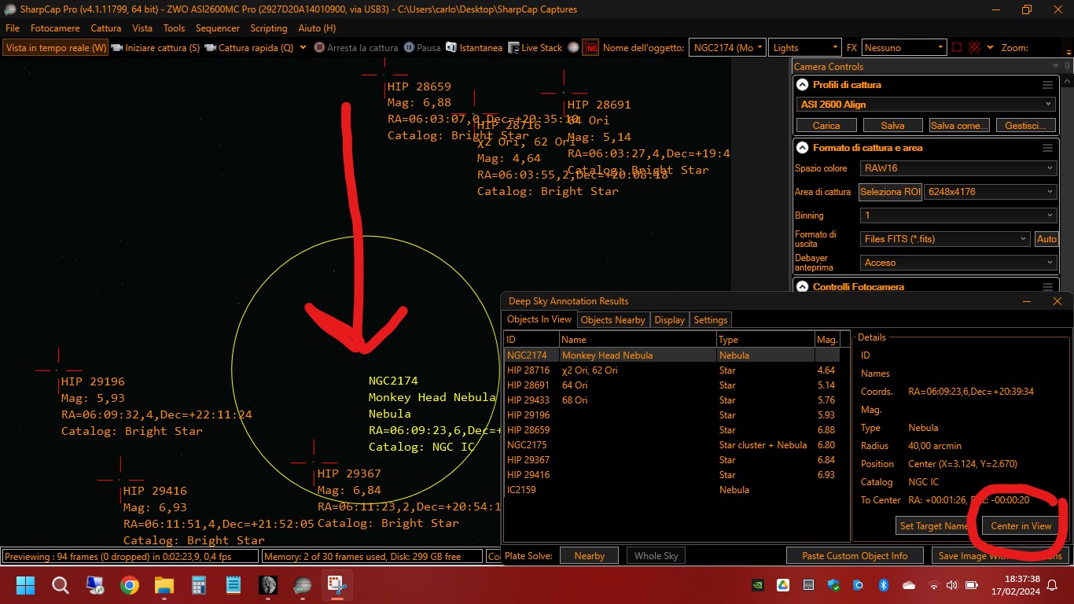Click the round plate solve icon after Live Stack
Viewport: 1074px width, 604px height.
(574, 48)
